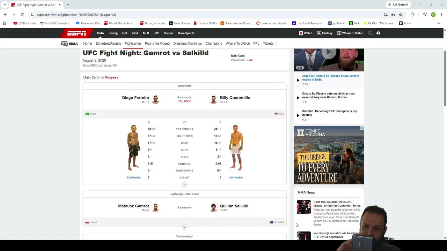Open the Tickets external link

pyautogui.click(x=270, y=44)
